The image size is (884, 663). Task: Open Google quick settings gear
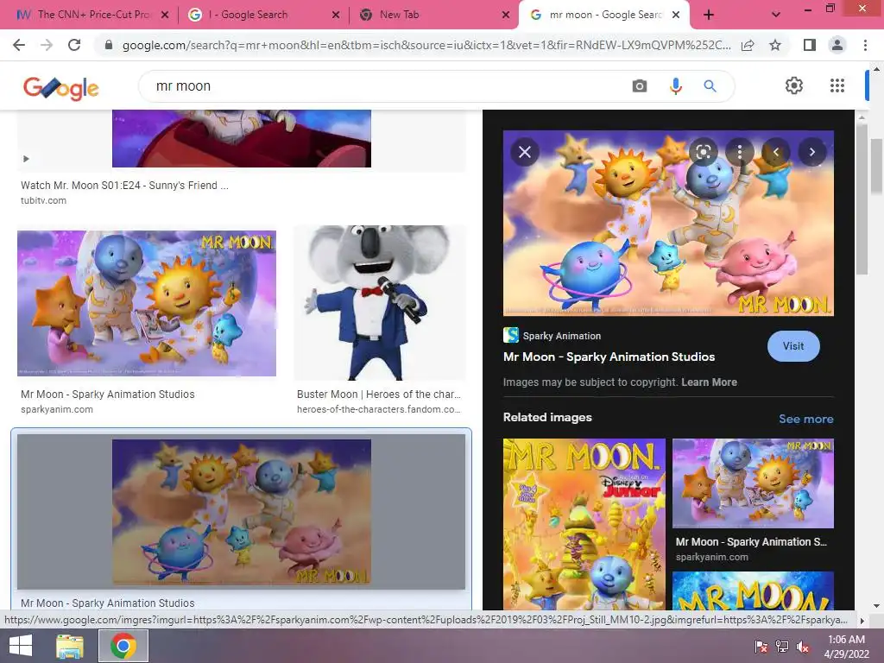[794, 85]
